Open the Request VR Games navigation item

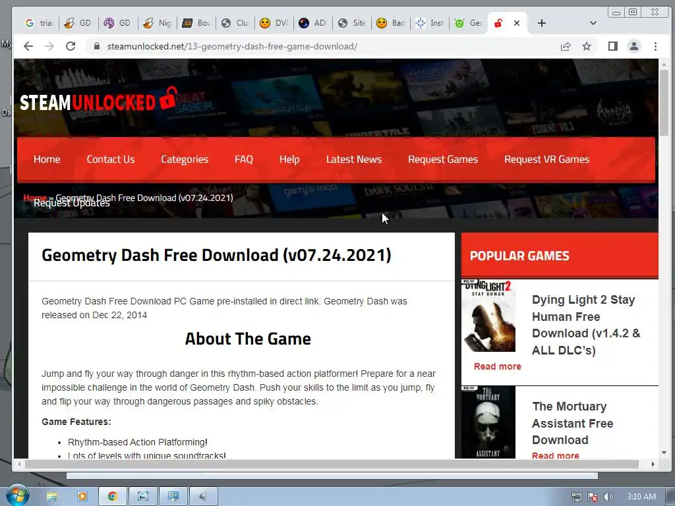546,159
